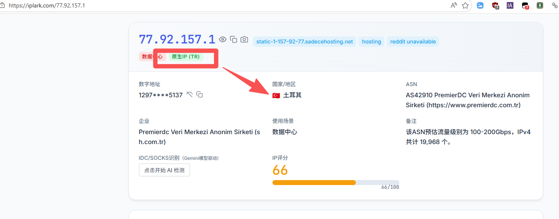The width and height of the screenshot is (559, 219).
Task: Start AI detection with 点击开始 AI 检测
Action: coord(164,170)
